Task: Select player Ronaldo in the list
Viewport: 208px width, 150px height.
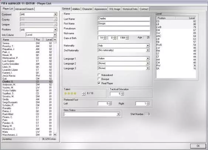Action: pos(27,108)
